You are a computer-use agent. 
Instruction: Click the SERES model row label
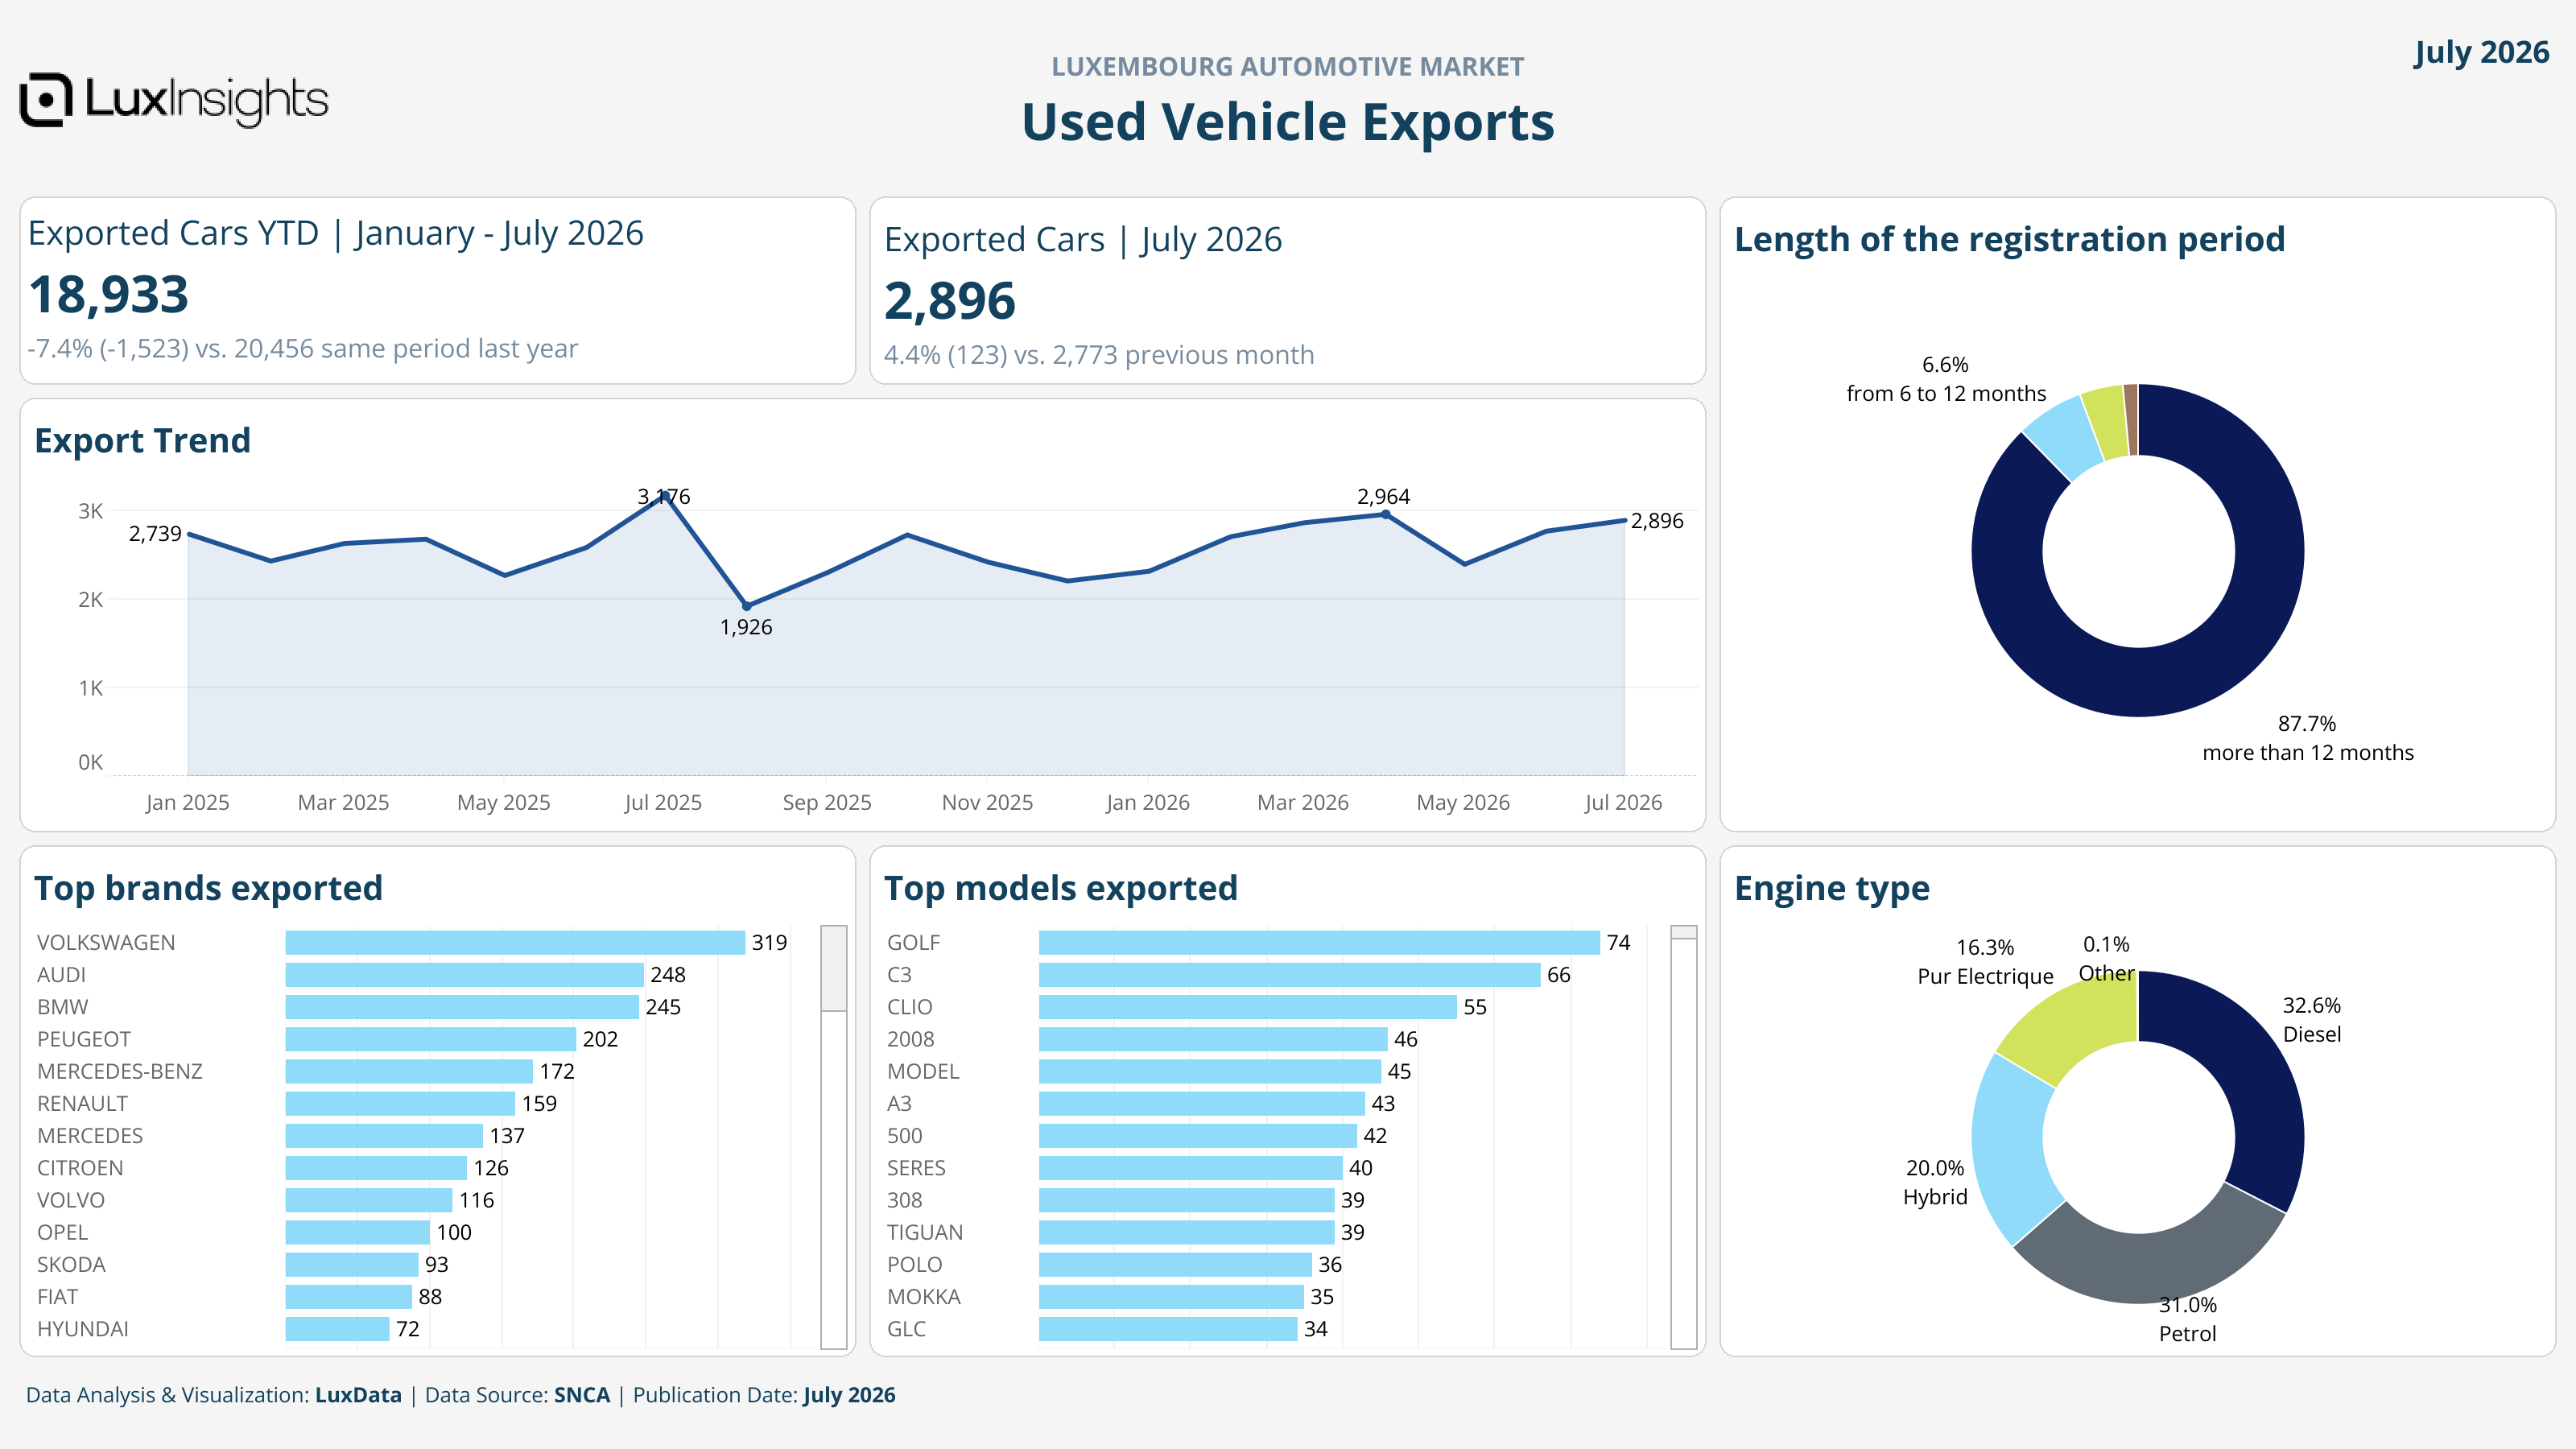pyautogui.click(x=916, y=1168)
